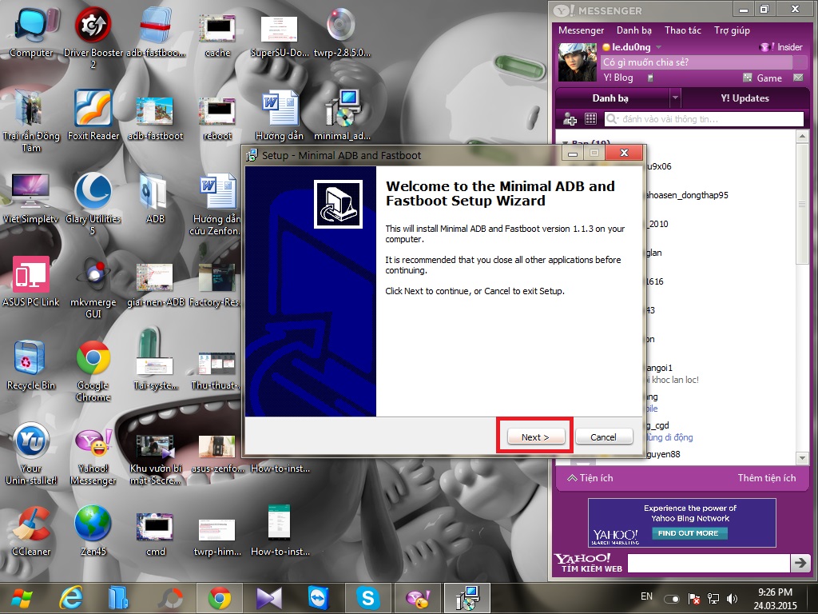Click the add contact icon in Messenger
Image resolution: width=818 pixels, height=614 pixels.
click(x=570, y=119)
